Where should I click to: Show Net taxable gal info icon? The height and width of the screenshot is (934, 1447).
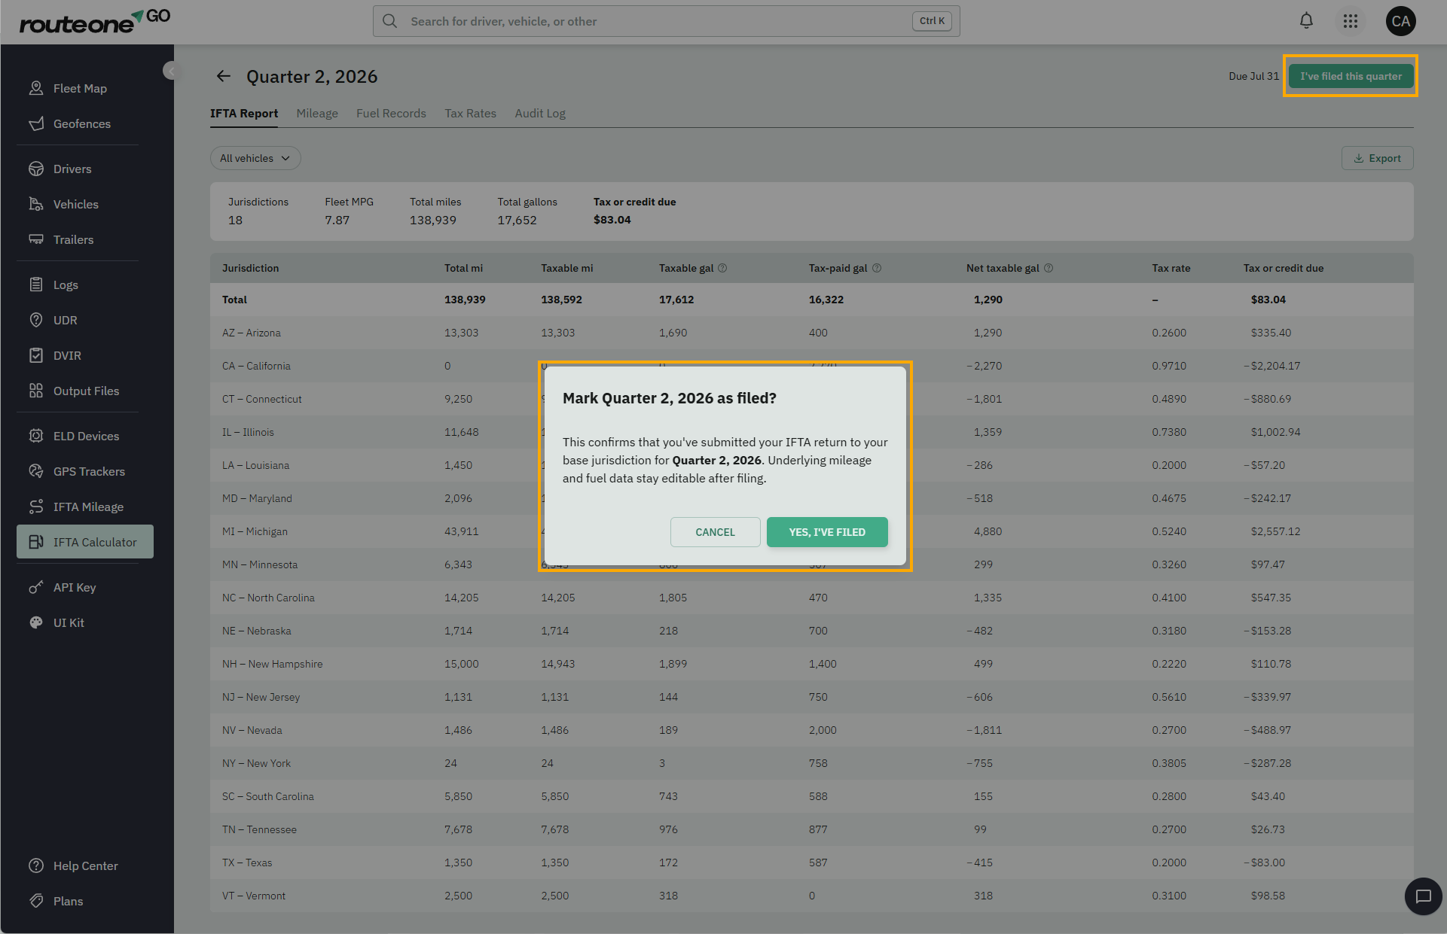point(1049,268)
